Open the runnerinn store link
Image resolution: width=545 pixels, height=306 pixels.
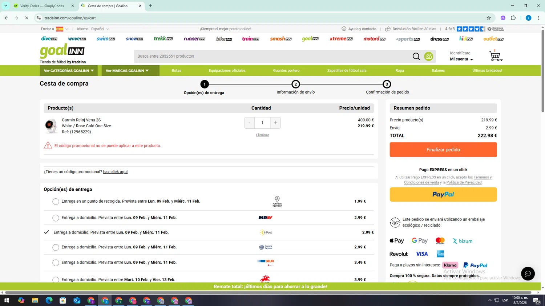click(194, 38)
